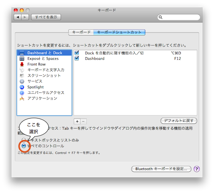Go forward with the right arrow button
The image size is (214, 193).
tap(25, 17)
